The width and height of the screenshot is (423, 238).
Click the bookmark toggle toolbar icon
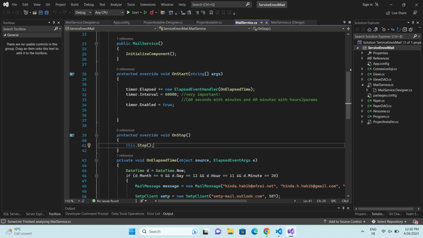click(211, 13)
